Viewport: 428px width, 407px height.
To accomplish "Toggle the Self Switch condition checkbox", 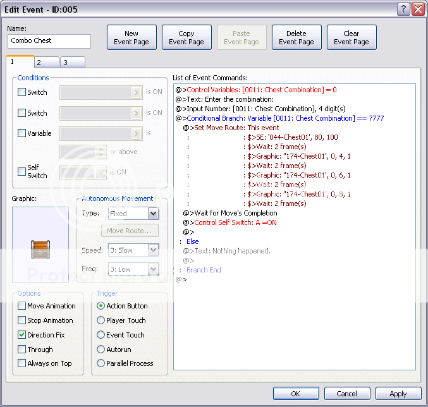I will click(x=22, y=171).
